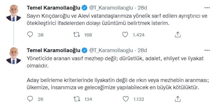Share the first tweet via share icon
This screenshot has width=216, height=106.
coord(178,35)
